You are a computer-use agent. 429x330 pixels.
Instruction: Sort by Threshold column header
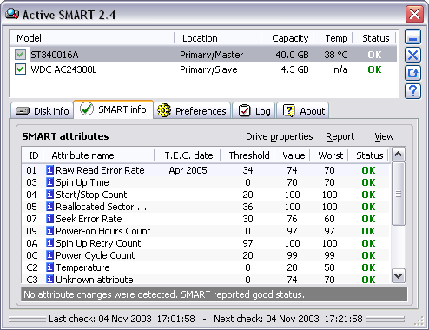247,155
